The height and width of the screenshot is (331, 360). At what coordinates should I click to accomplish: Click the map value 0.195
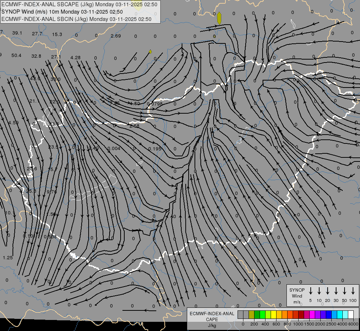tap(155, 149)
